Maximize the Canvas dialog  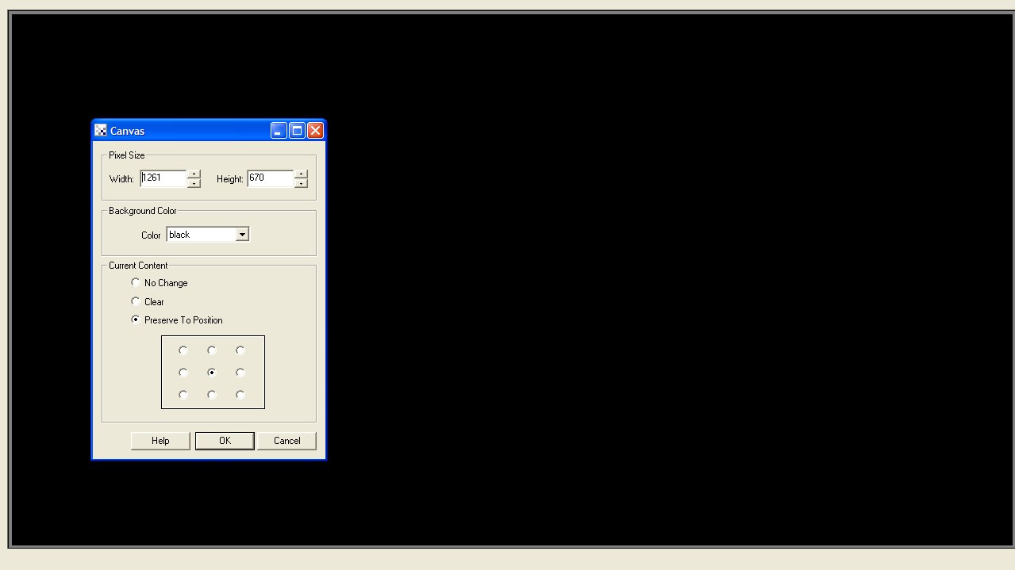pyautogui.click(x=297, y=131)
